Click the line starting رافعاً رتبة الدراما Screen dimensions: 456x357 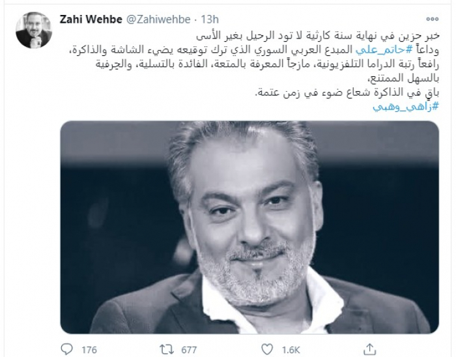pos(267,64)
